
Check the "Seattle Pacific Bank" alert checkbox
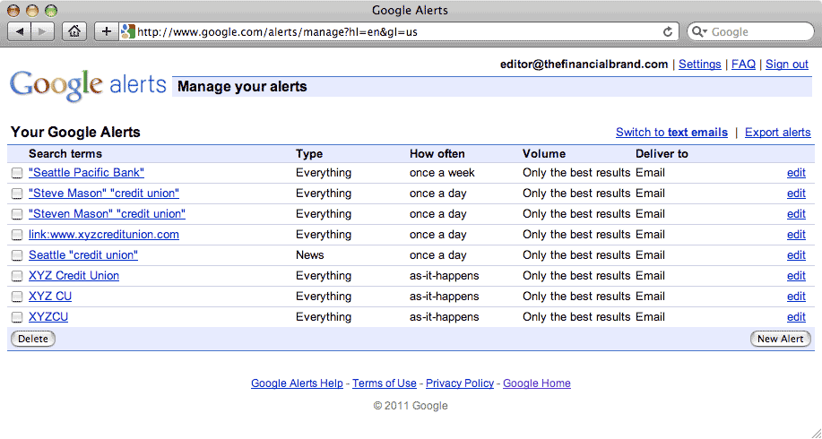point(17,173)
